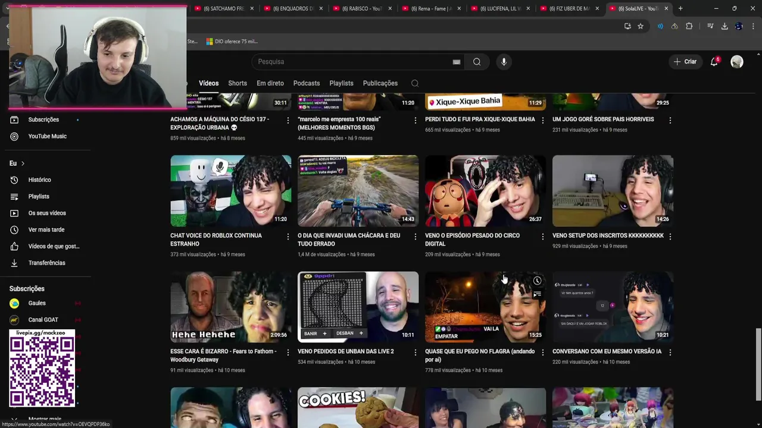Screen dimensions: 762x428
Task: Click the blue sound-wave extension icon
Action: point(660,26)
